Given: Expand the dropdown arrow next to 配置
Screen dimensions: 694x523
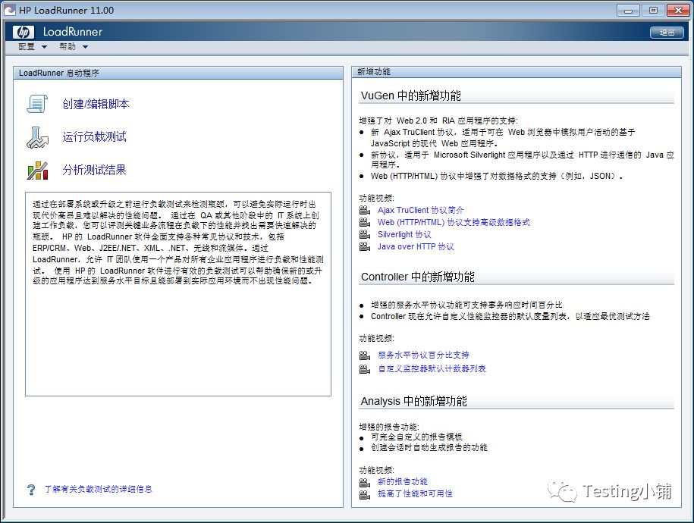Looking at the screenshot, I should coord(44,47).
